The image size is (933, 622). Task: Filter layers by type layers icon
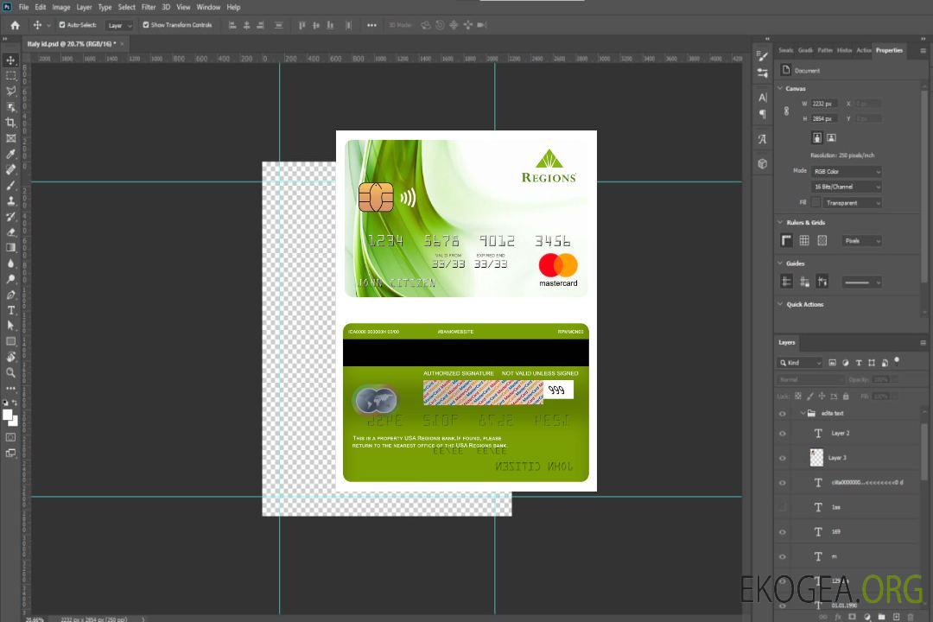(x=859, y=363)
